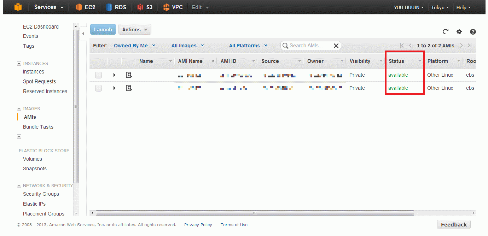488x236 pixels.
Task: Click the table's scroll left arrow
Action: tap(92, 213)
